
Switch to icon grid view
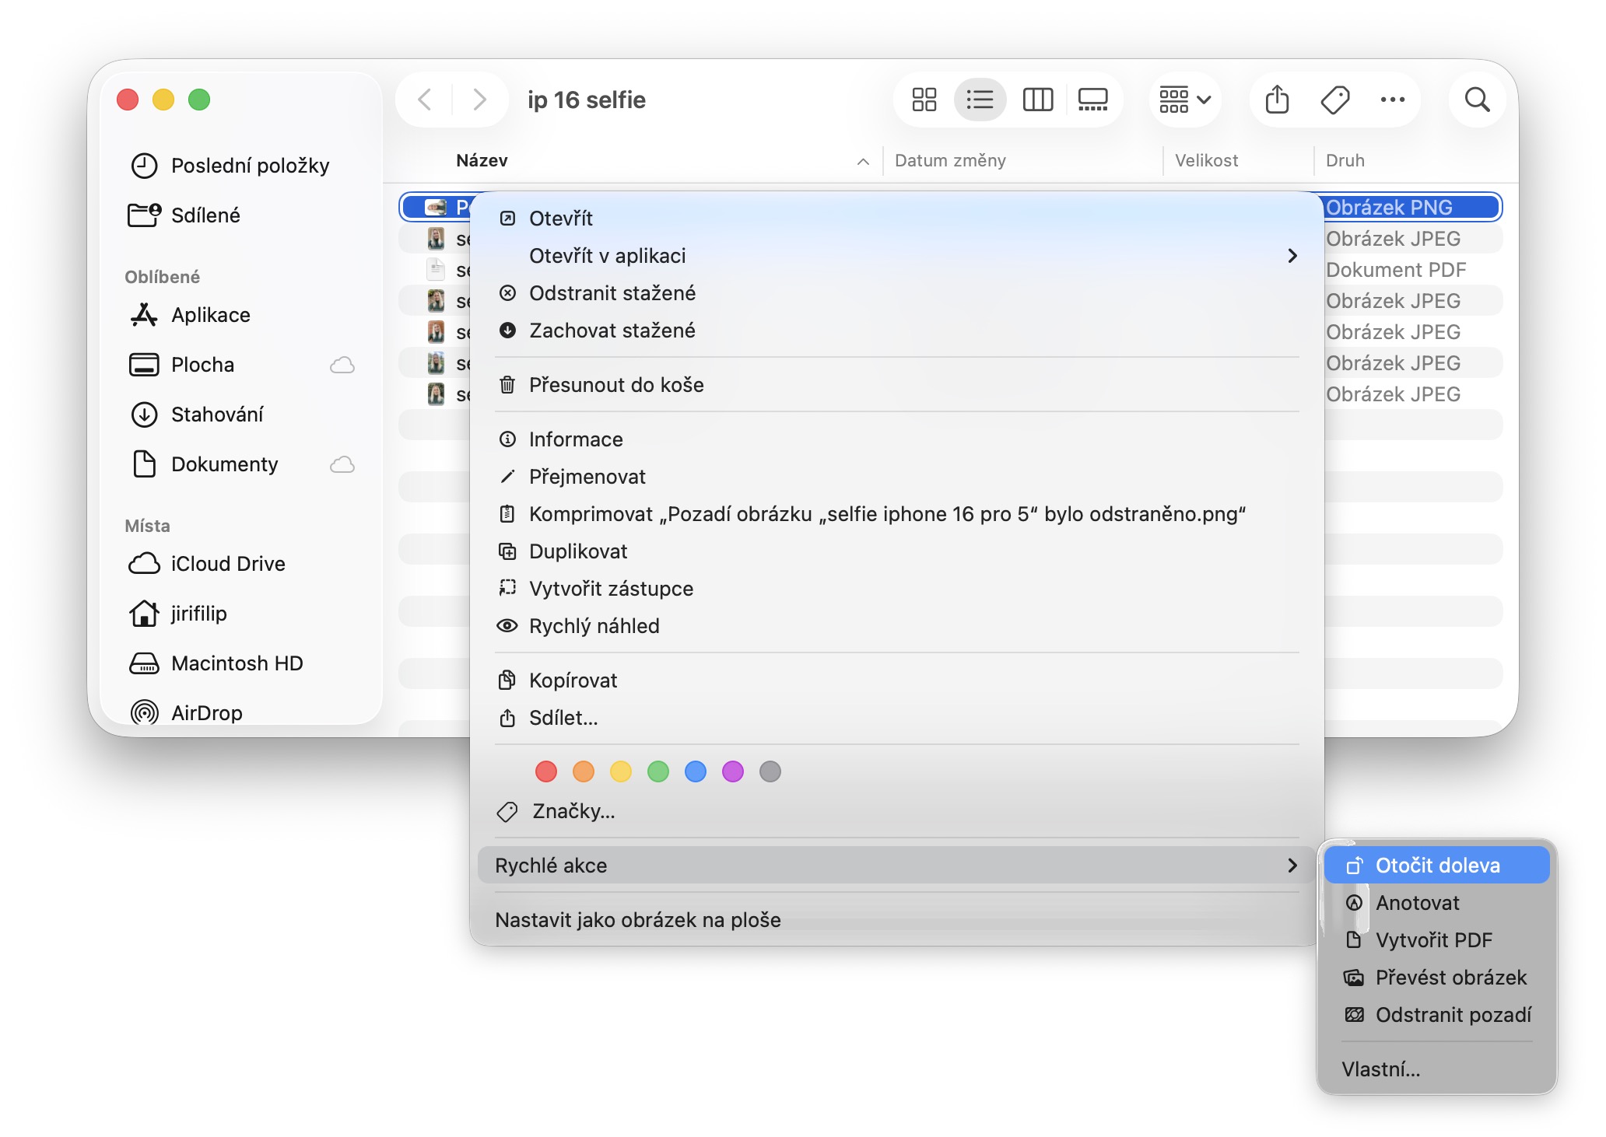point(924,100)
